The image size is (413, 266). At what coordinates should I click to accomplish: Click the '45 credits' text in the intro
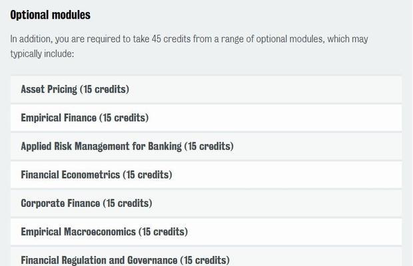[x=171, y=39]
